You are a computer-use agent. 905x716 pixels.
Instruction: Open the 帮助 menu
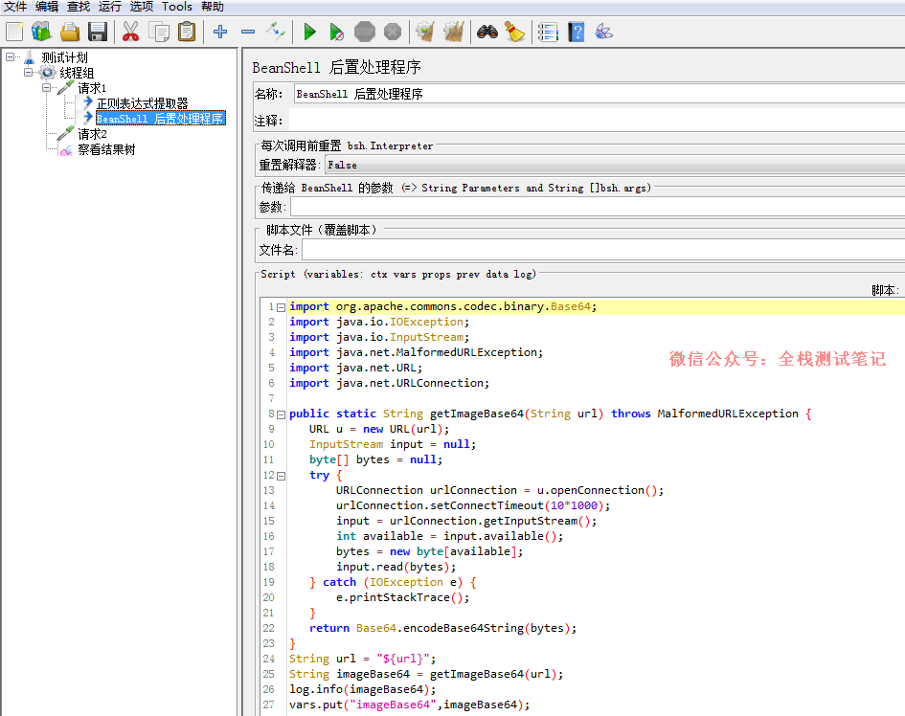[x=213, y=7]
